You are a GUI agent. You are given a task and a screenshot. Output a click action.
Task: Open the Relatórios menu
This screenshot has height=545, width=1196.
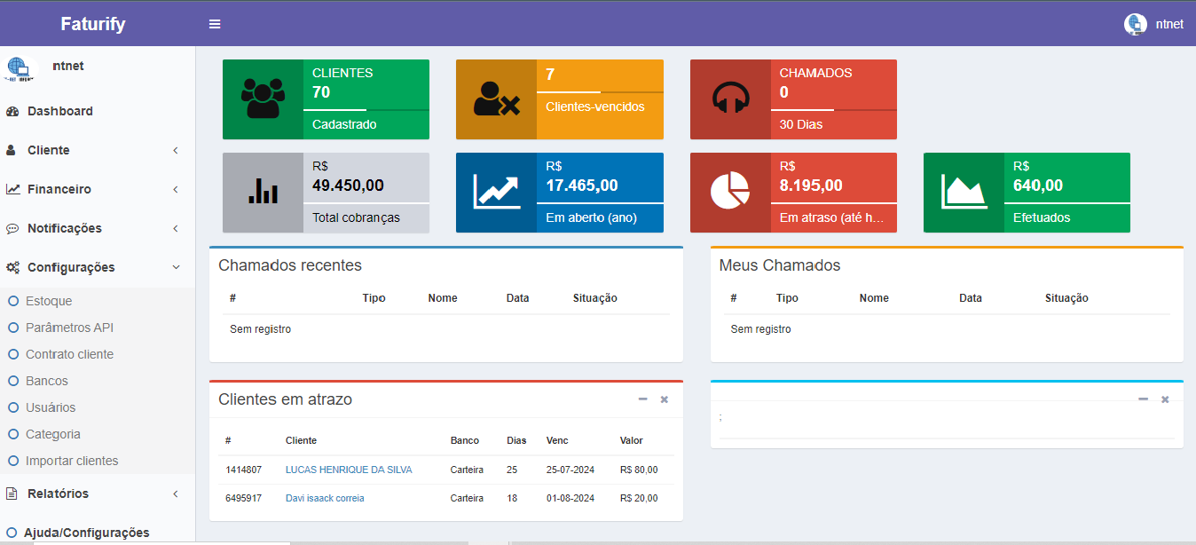pos(58,494)
